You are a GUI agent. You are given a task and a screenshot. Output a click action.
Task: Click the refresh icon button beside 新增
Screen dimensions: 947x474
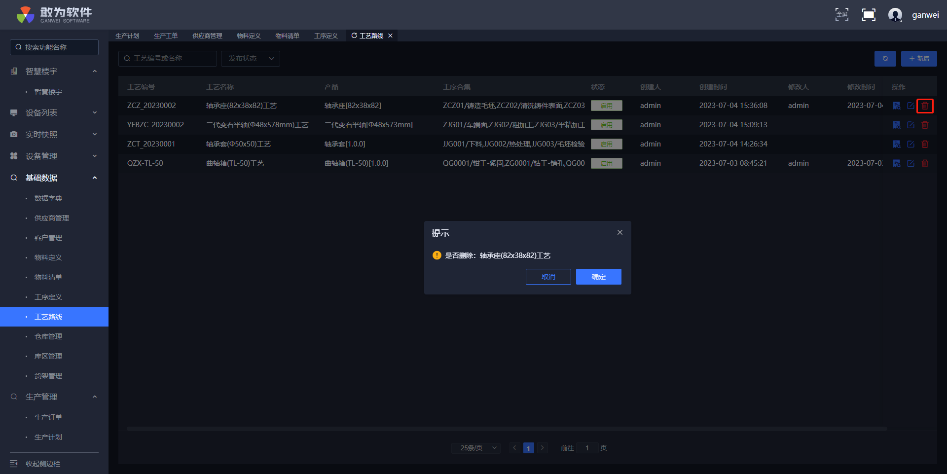point(885,59)
